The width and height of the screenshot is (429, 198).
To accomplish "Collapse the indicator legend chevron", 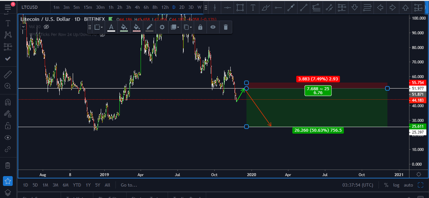I will [23, 26].
